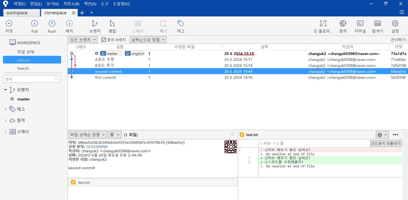Select the 'second commit' row in the history list

[238, 72]
